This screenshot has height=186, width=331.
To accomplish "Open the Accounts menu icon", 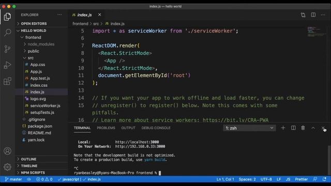I will [7, 151].
